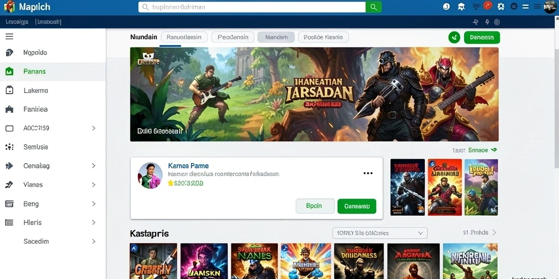Click the Beng sidebar icon
The height and width of the screenshot is (279, 559).
[x=9, y=204]
